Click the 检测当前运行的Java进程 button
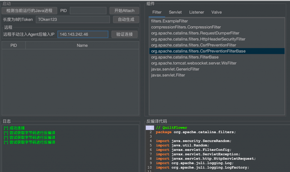This screenshot has width=290, height=172. pos(29,10)
